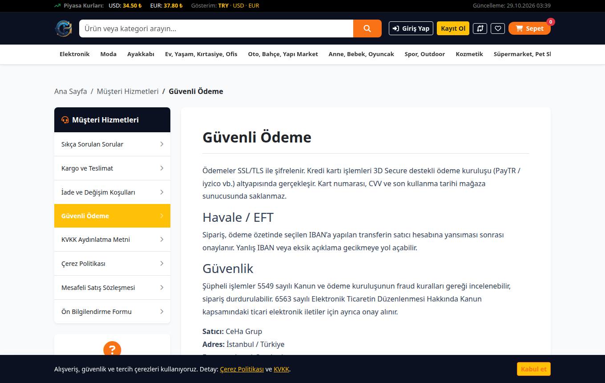Switch display currency to EUR
This screenshot has width=605, height=383.
[x=254, y=6]
